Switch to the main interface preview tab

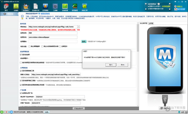(151, 23)
